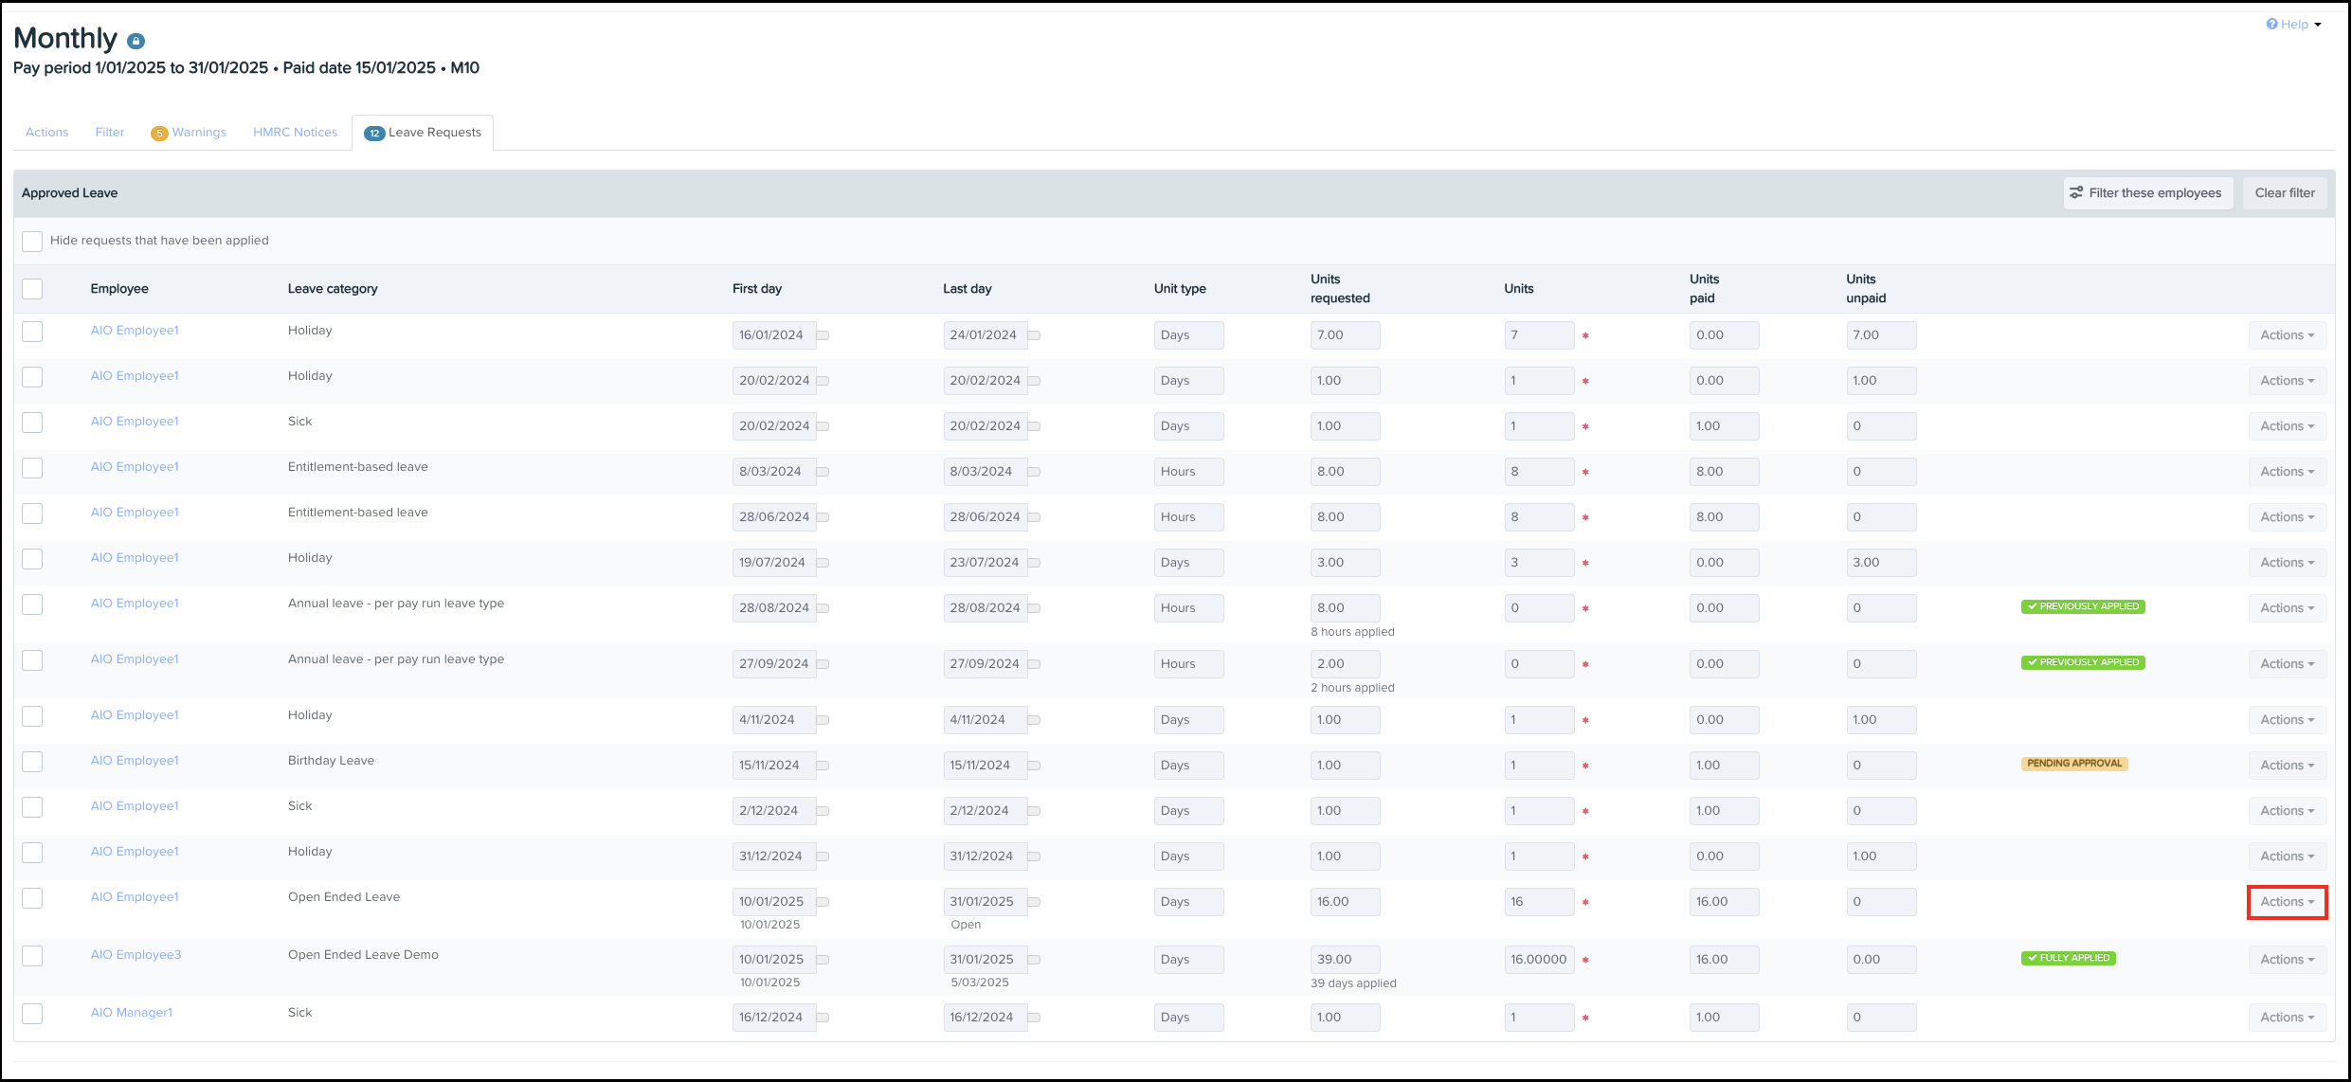Click the Help question mark icon
This screenshot has height=1082, width=2352.
coord(2271,25)
